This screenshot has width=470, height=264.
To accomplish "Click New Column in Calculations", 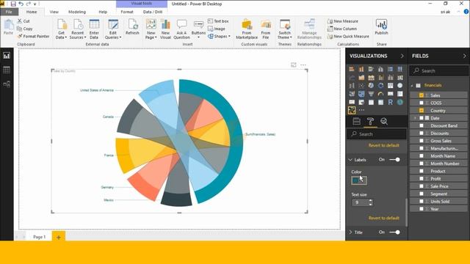I will point(342,29).
